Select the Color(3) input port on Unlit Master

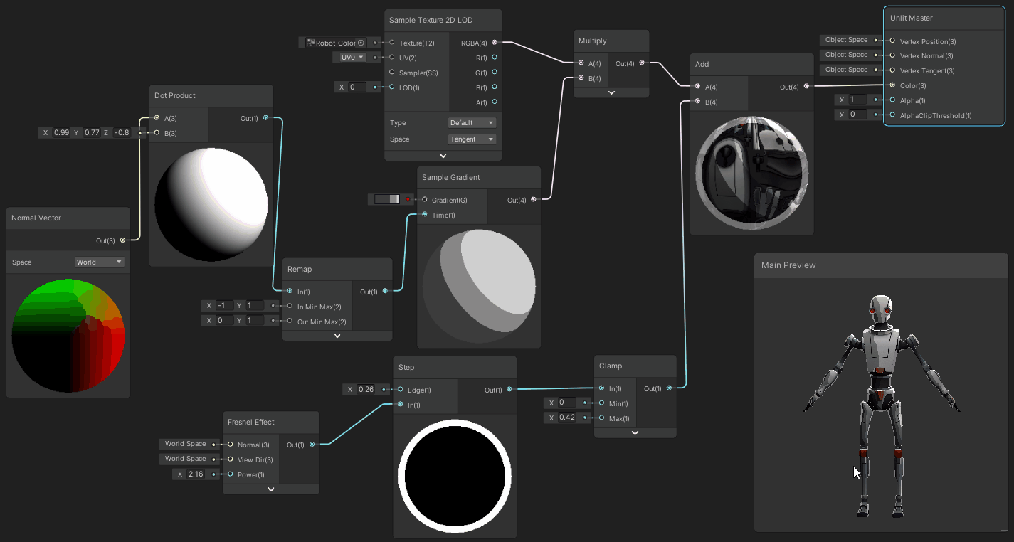click(x=893, y=85)
